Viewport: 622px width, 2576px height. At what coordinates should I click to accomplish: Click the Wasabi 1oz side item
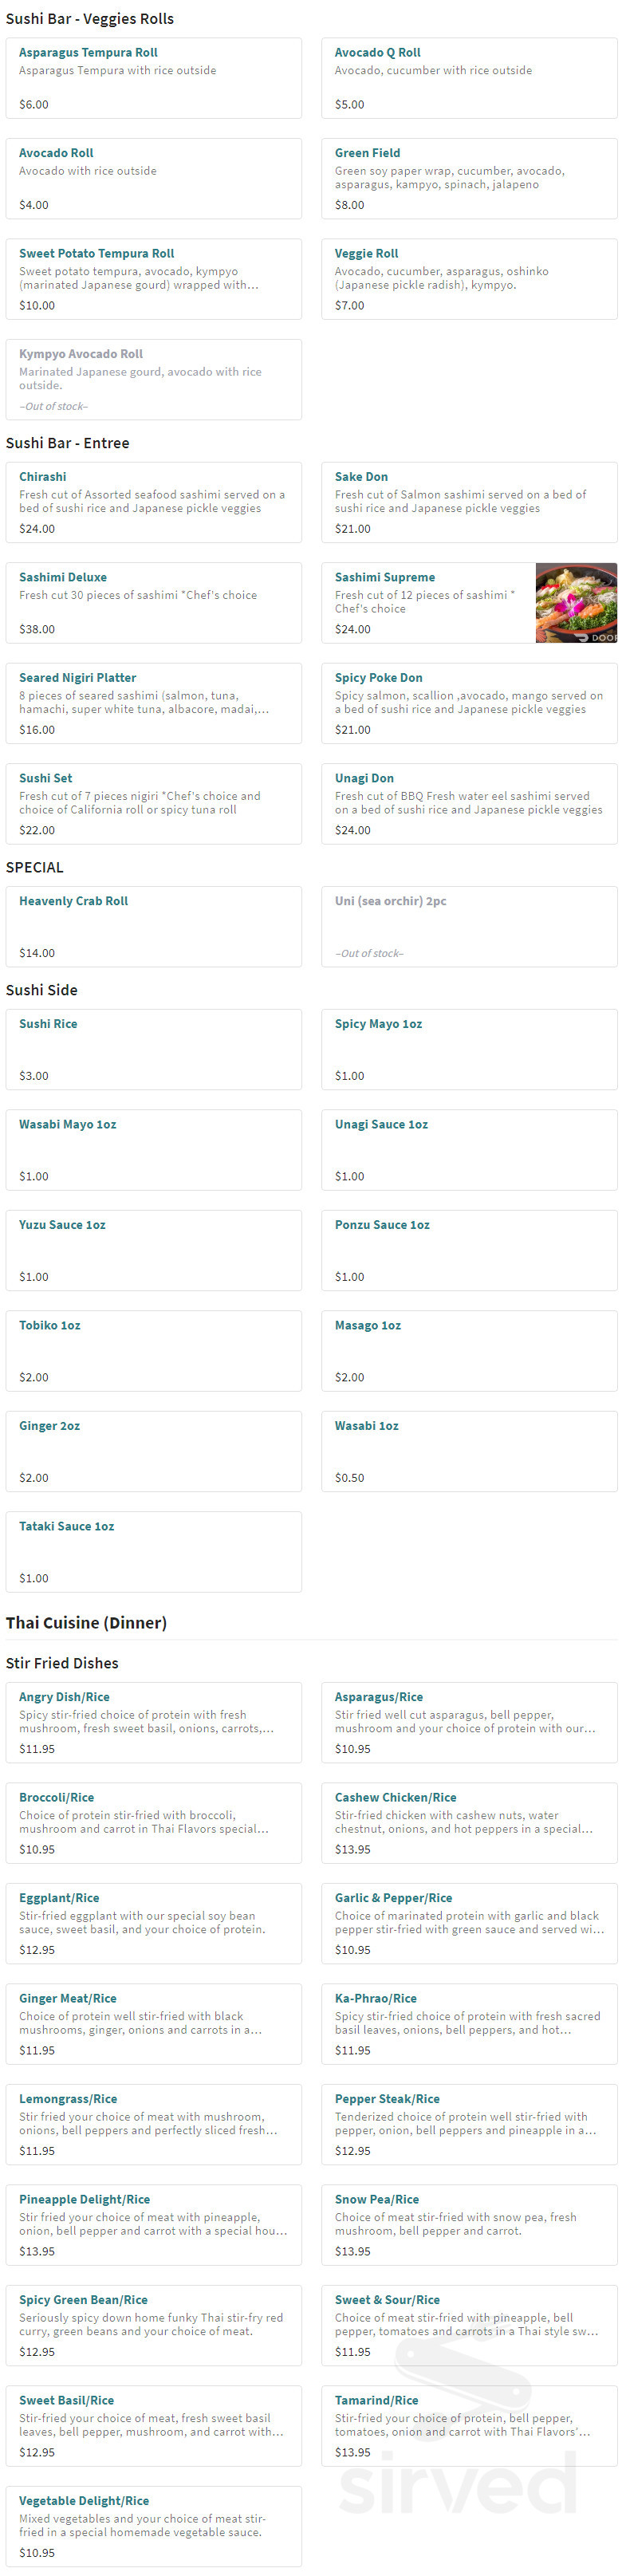click(468, 1451)
